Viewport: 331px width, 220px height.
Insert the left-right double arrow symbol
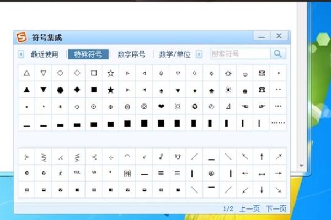261,174
